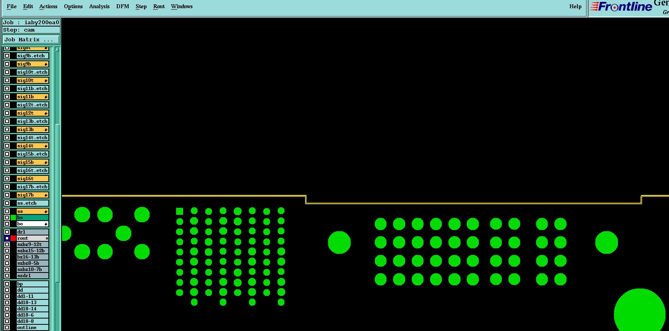Select the sig11b.etch layer name
This screenshot has height=331, width=669.
[x=32, y=89]
